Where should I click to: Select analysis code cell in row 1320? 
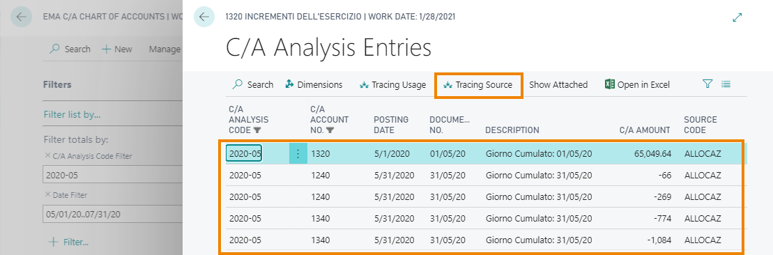pyautogui.click(x=244, y=153)
